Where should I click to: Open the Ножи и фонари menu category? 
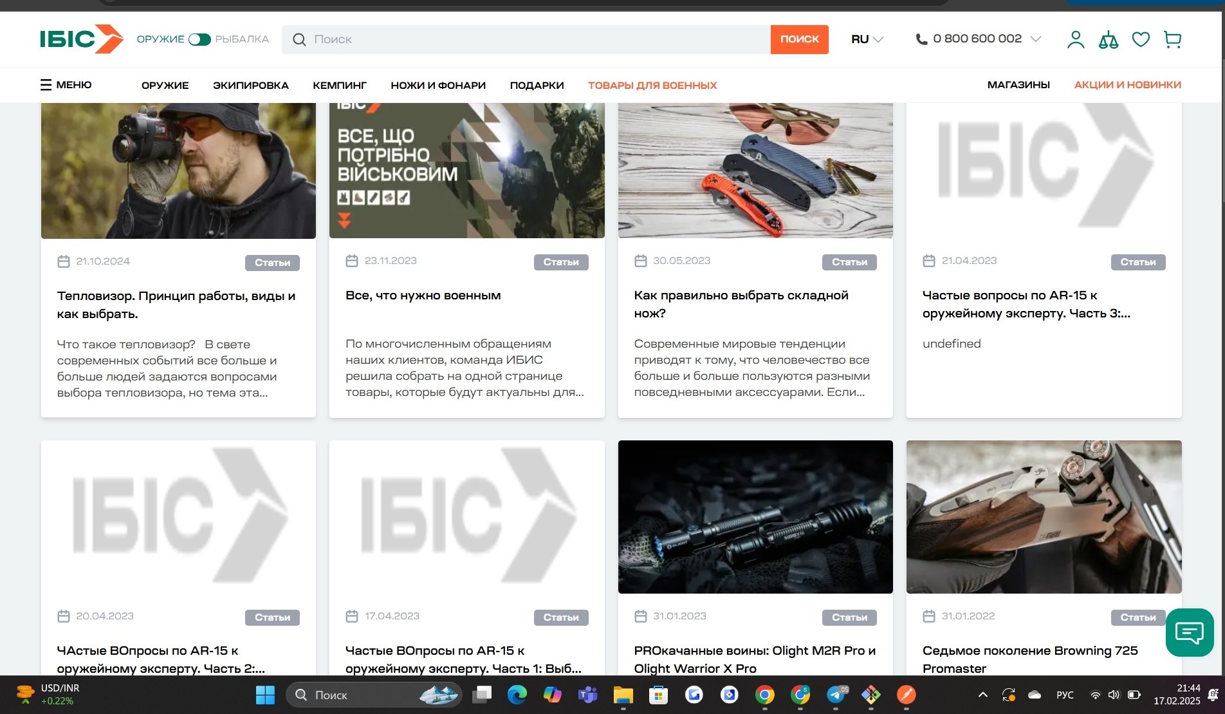[x=438, y=85]
